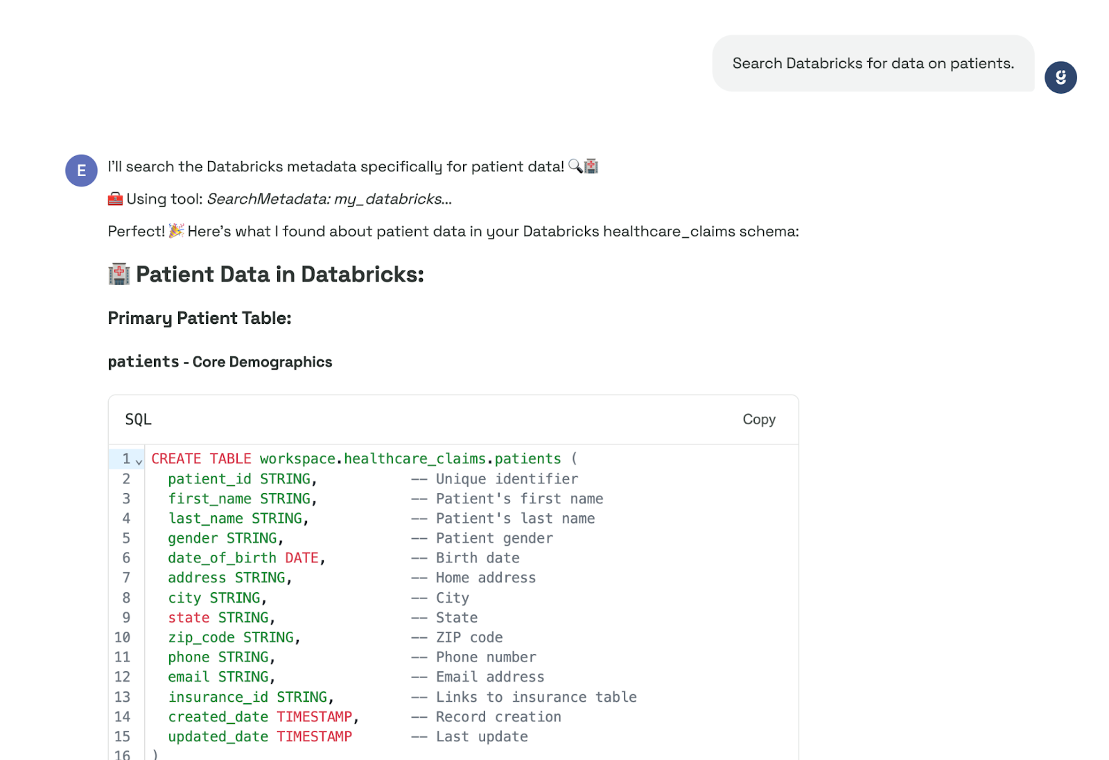Click the assistant avatar labeled E
The height and width of the screenshot is (760, 1109).
81,171
